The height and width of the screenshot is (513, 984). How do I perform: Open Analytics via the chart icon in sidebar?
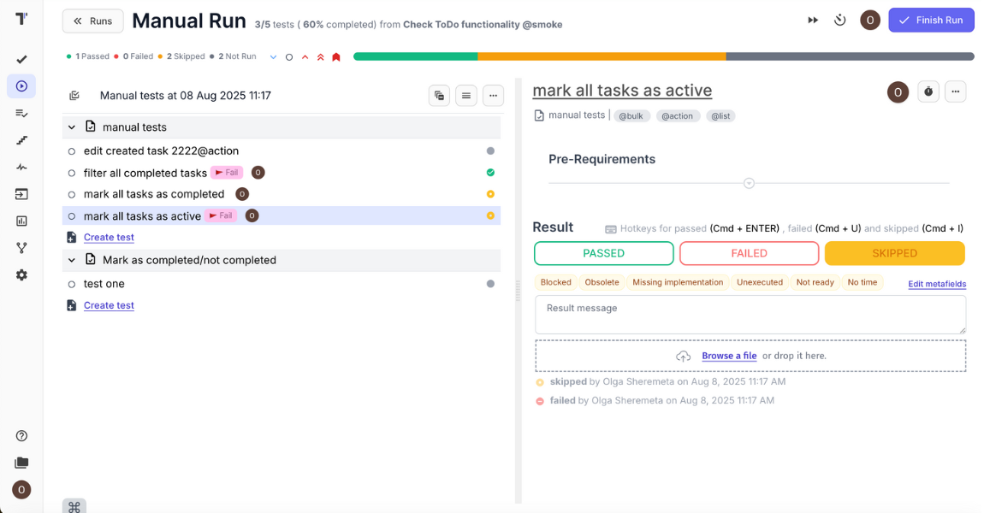point(21,222)
